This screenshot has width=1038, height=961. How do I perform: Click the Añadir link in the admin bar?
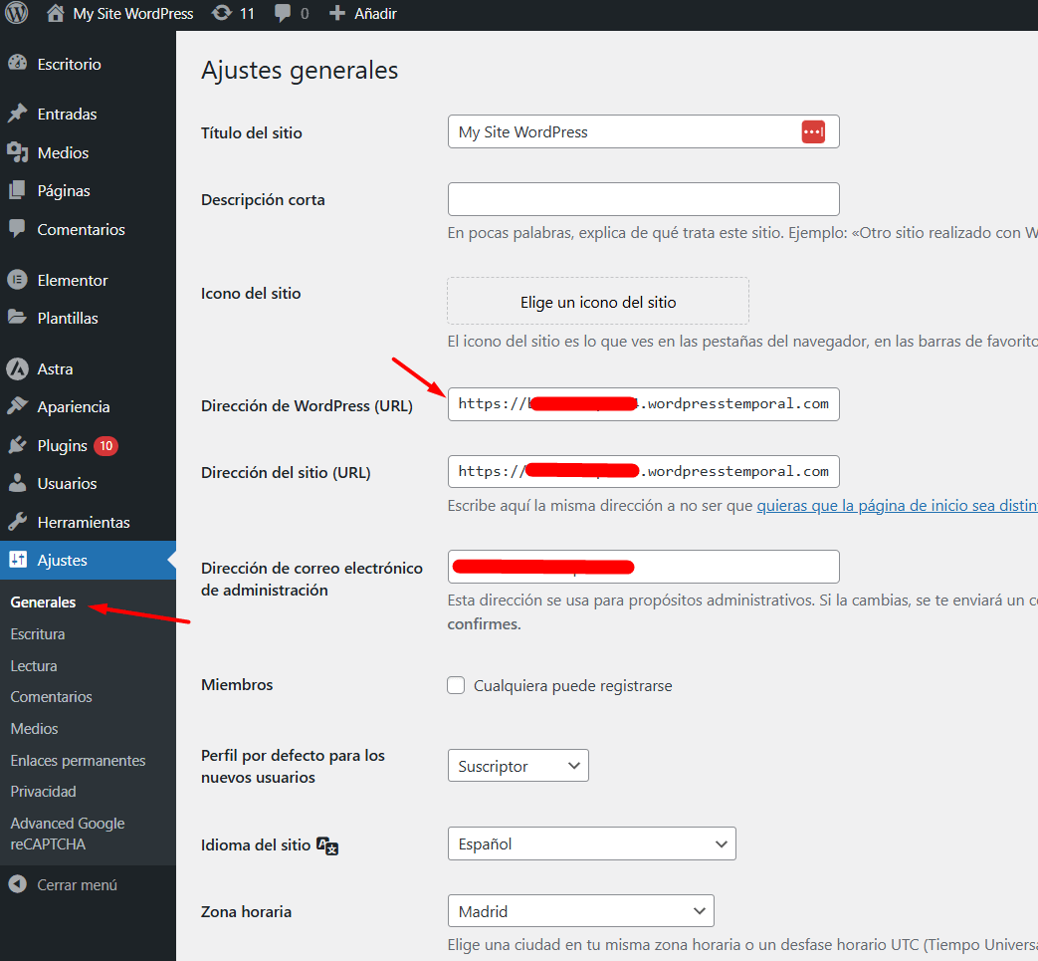pyautogui.click(x=375, y=13)
